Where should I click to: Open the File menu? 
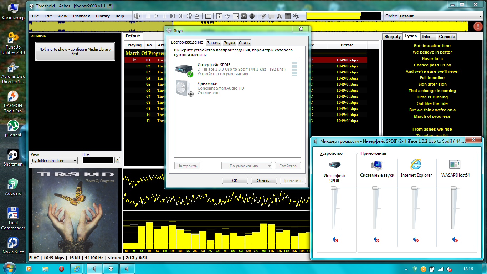(x=35, y=16)
